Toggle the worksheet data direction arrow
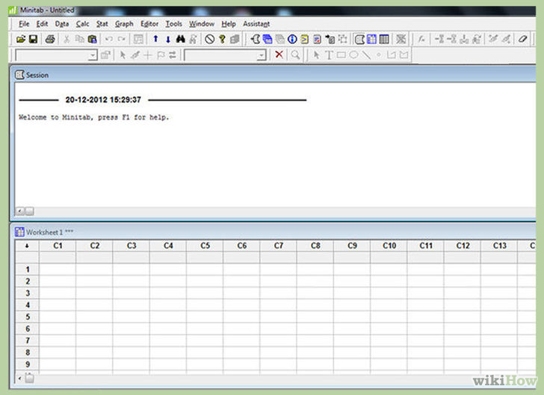The height and width of the screenshot is (395, 544). click(27, 246)
